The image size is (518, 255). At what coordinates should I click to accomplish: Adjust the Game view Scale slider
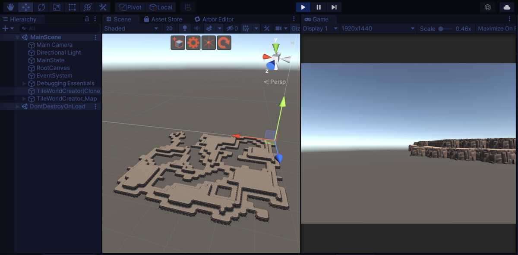click(445, 28)
